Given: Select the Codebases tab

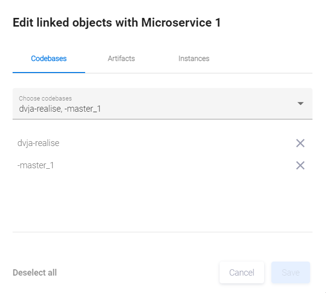Looking at the screenshot, I should [49, 59].
